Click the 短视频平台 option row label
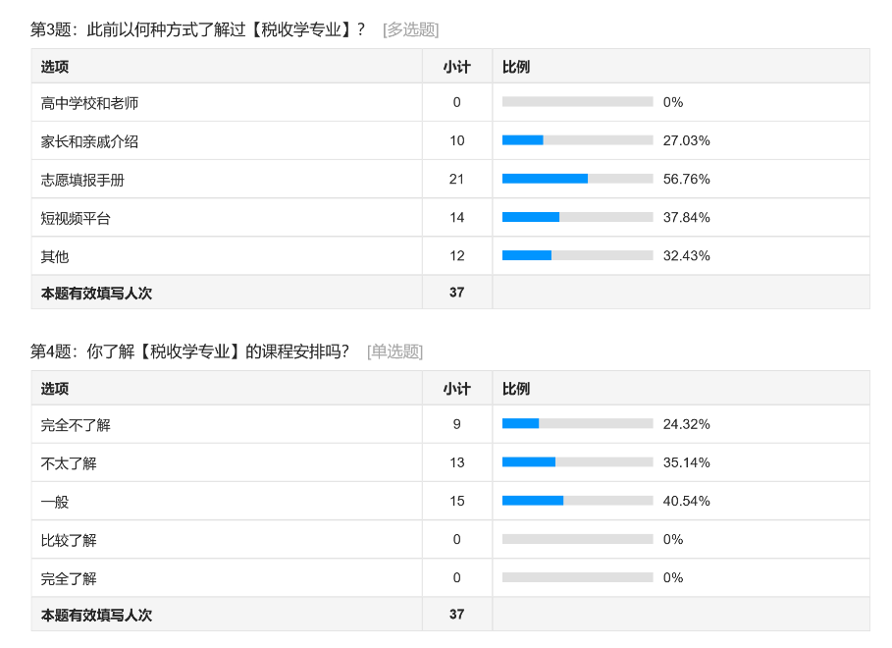The image size is (892, 648). [x=76, y=218]
